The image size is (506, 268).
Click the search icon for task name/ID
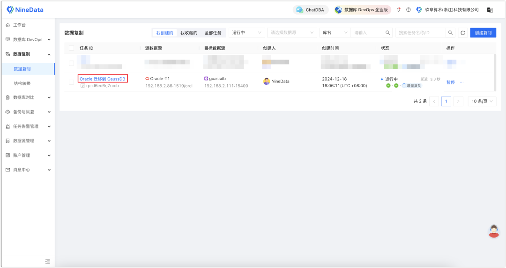(x=450, y=33)
